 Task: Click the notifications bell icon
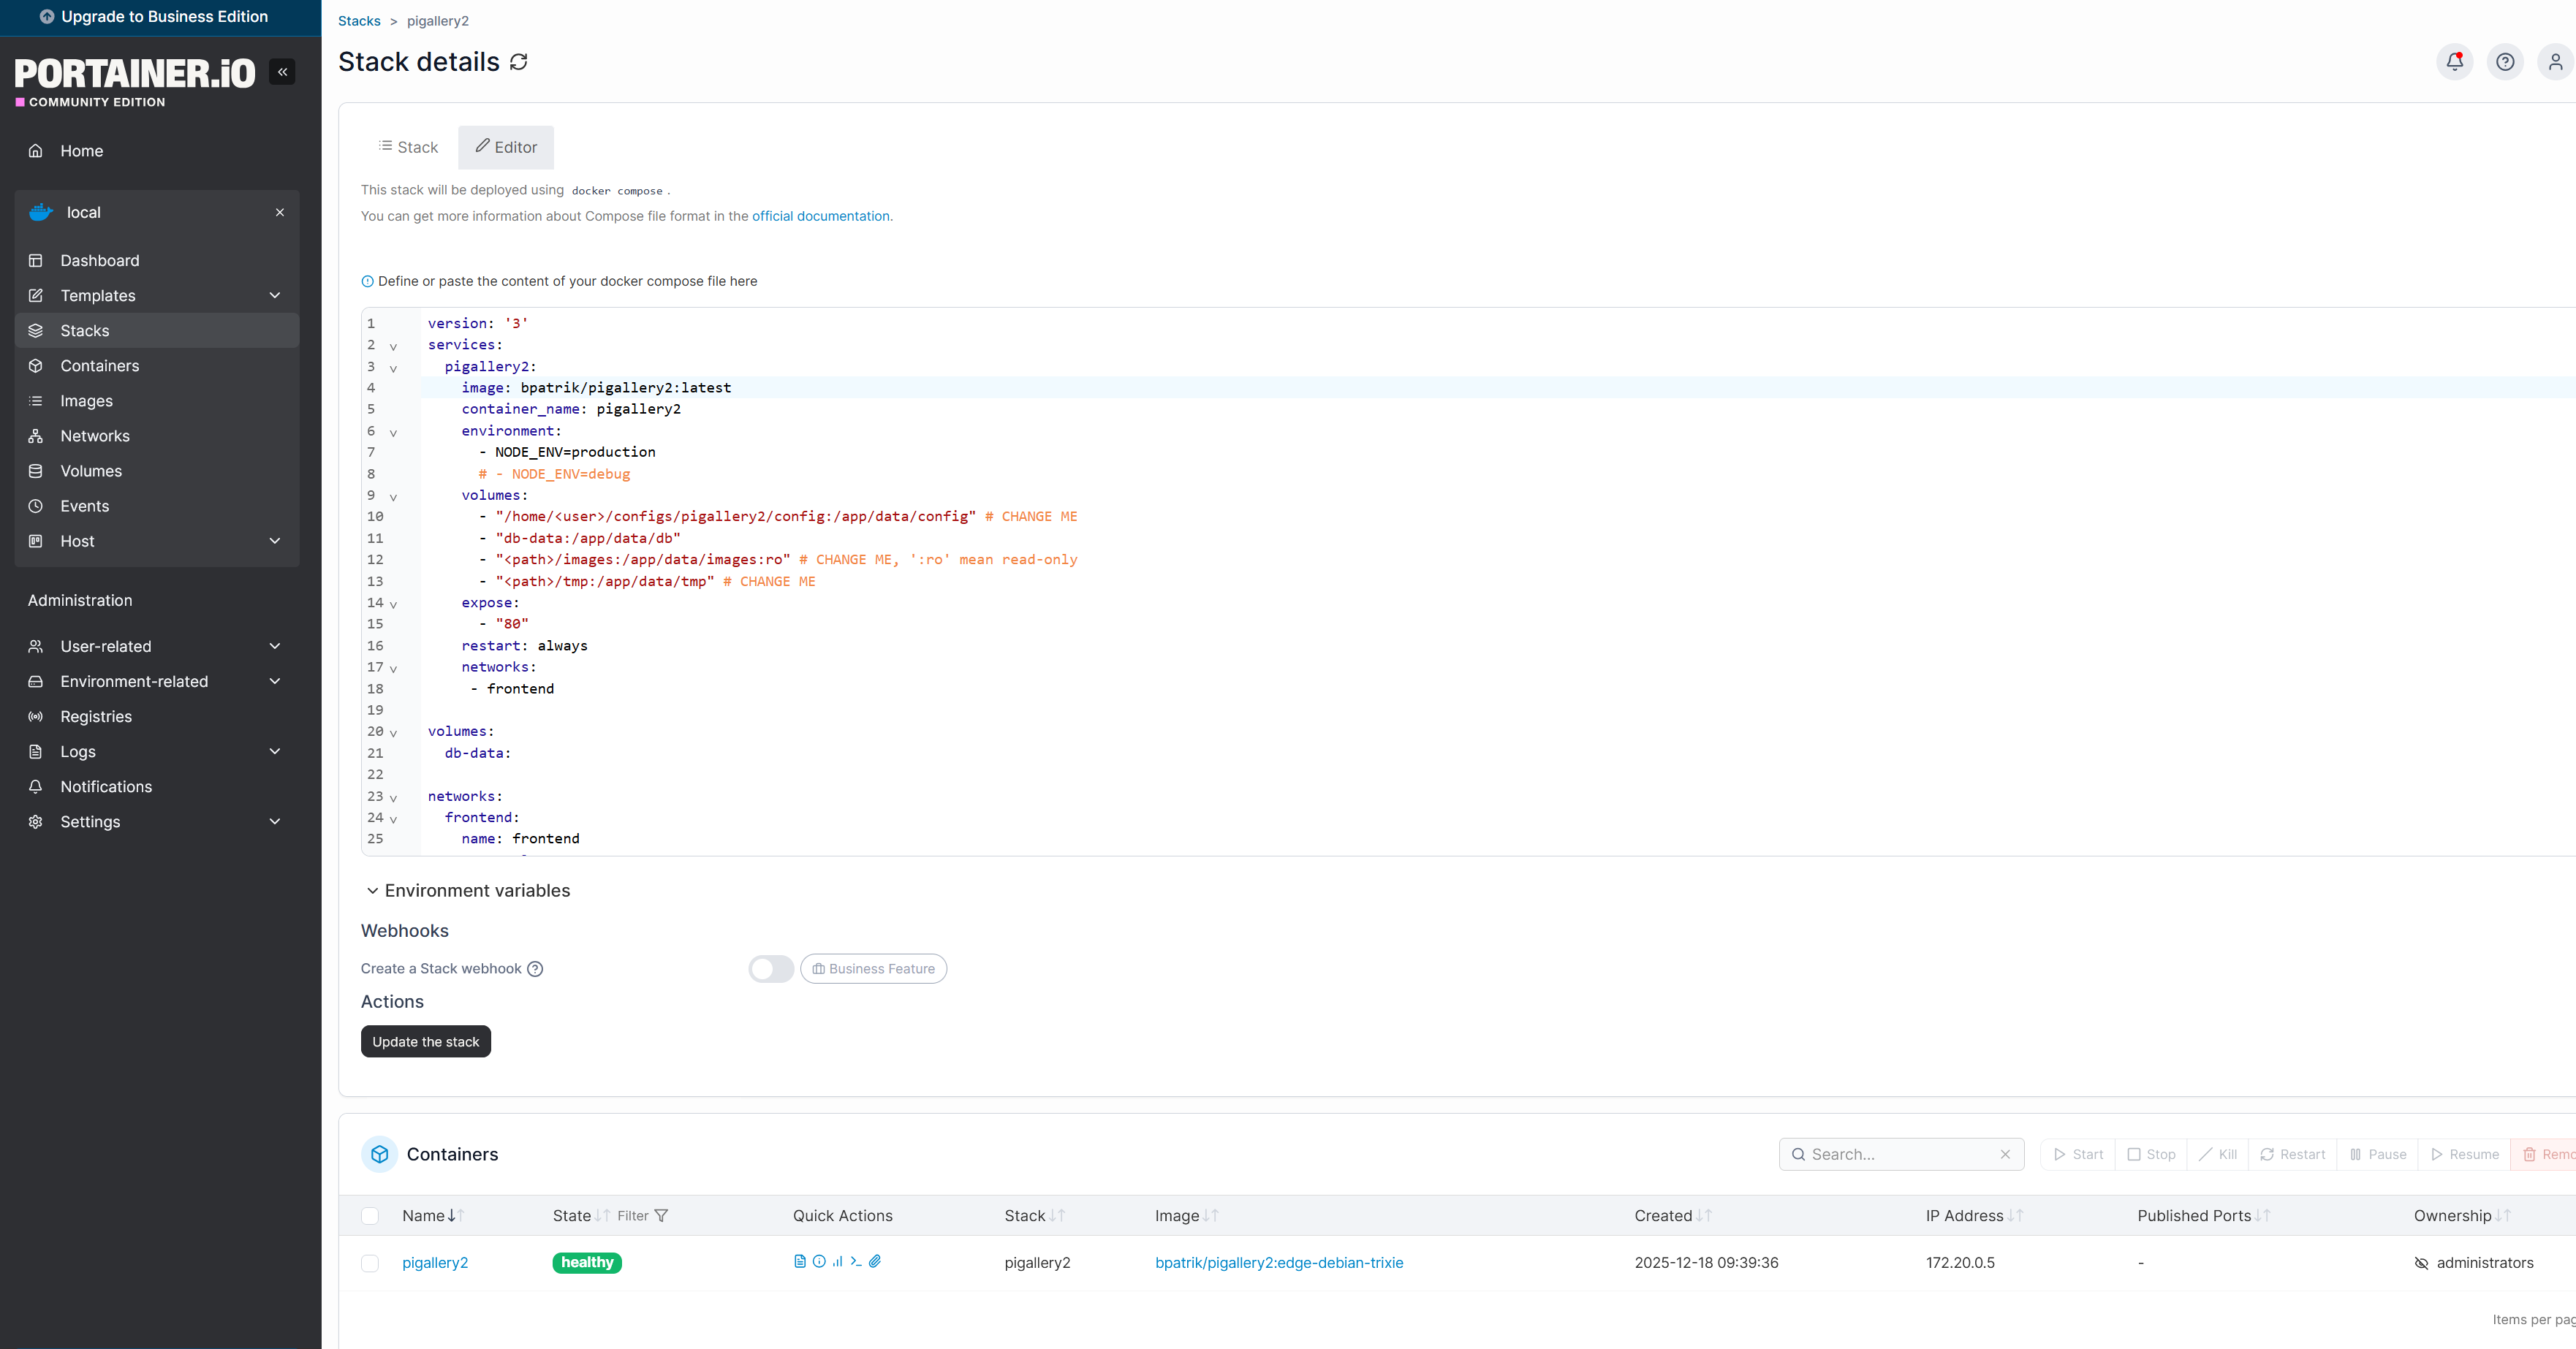tap(2454, 62)
